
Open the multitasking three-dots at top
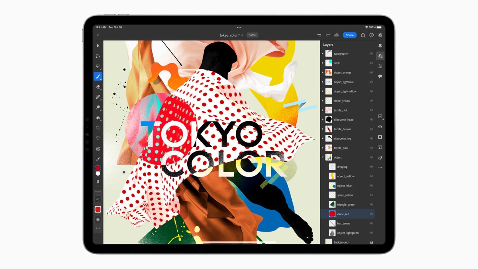pyautogui.click(x=239, y=27)
